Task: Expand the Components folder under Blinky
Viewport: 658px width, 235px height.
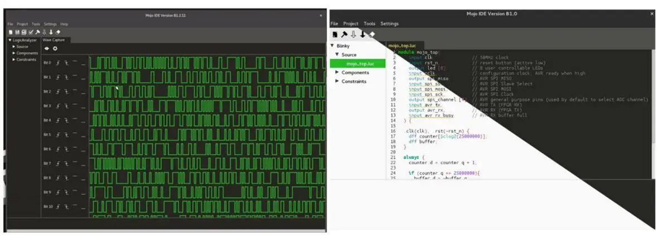Action: tap(337, 72)
